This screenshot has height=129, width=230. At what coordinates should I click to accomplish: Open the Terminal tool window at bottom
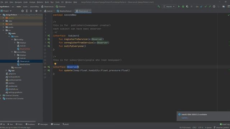point(55,124)
